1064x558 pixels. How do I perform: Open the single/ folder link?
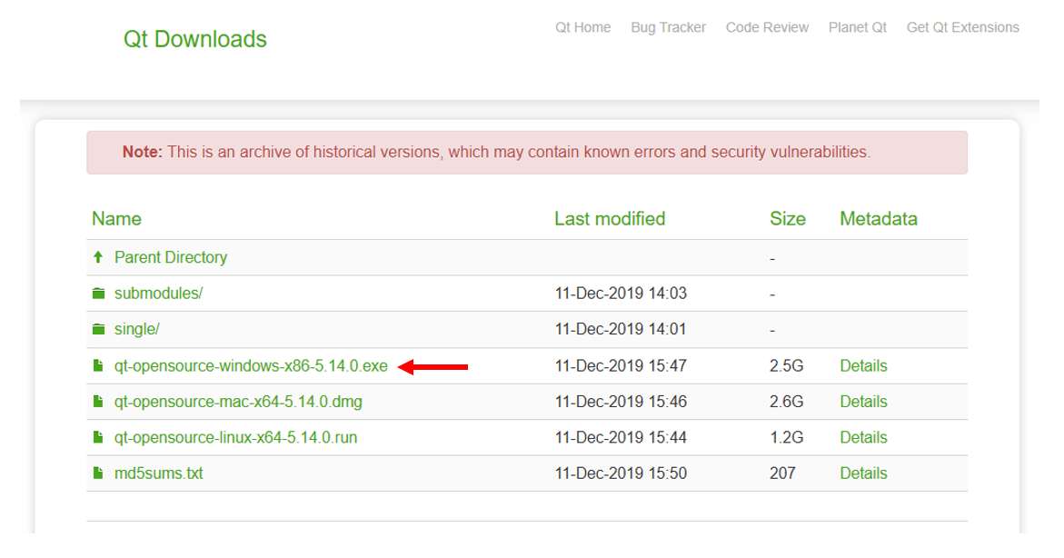pos(137,329)
